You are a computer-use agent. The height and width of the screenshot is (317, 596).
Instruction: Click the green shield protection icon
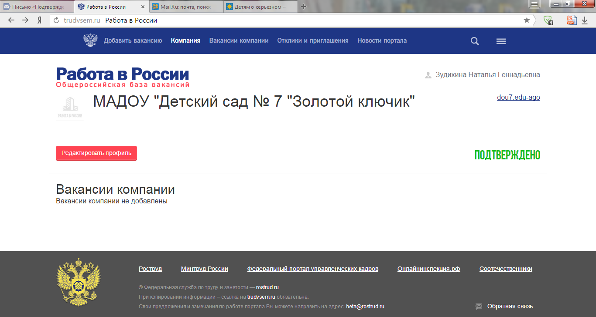tap(548, 20)
